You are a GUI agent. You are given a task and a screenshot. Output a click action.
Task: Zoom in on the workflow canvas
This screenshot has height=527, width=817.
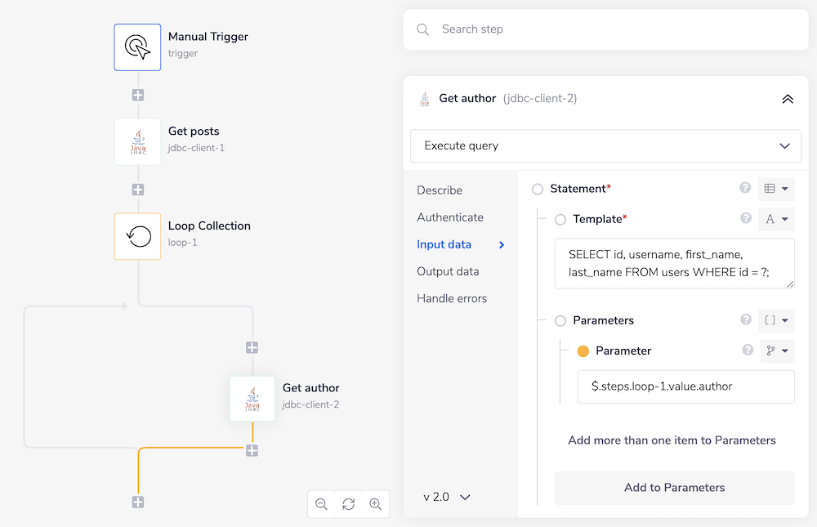coord(376,504)
